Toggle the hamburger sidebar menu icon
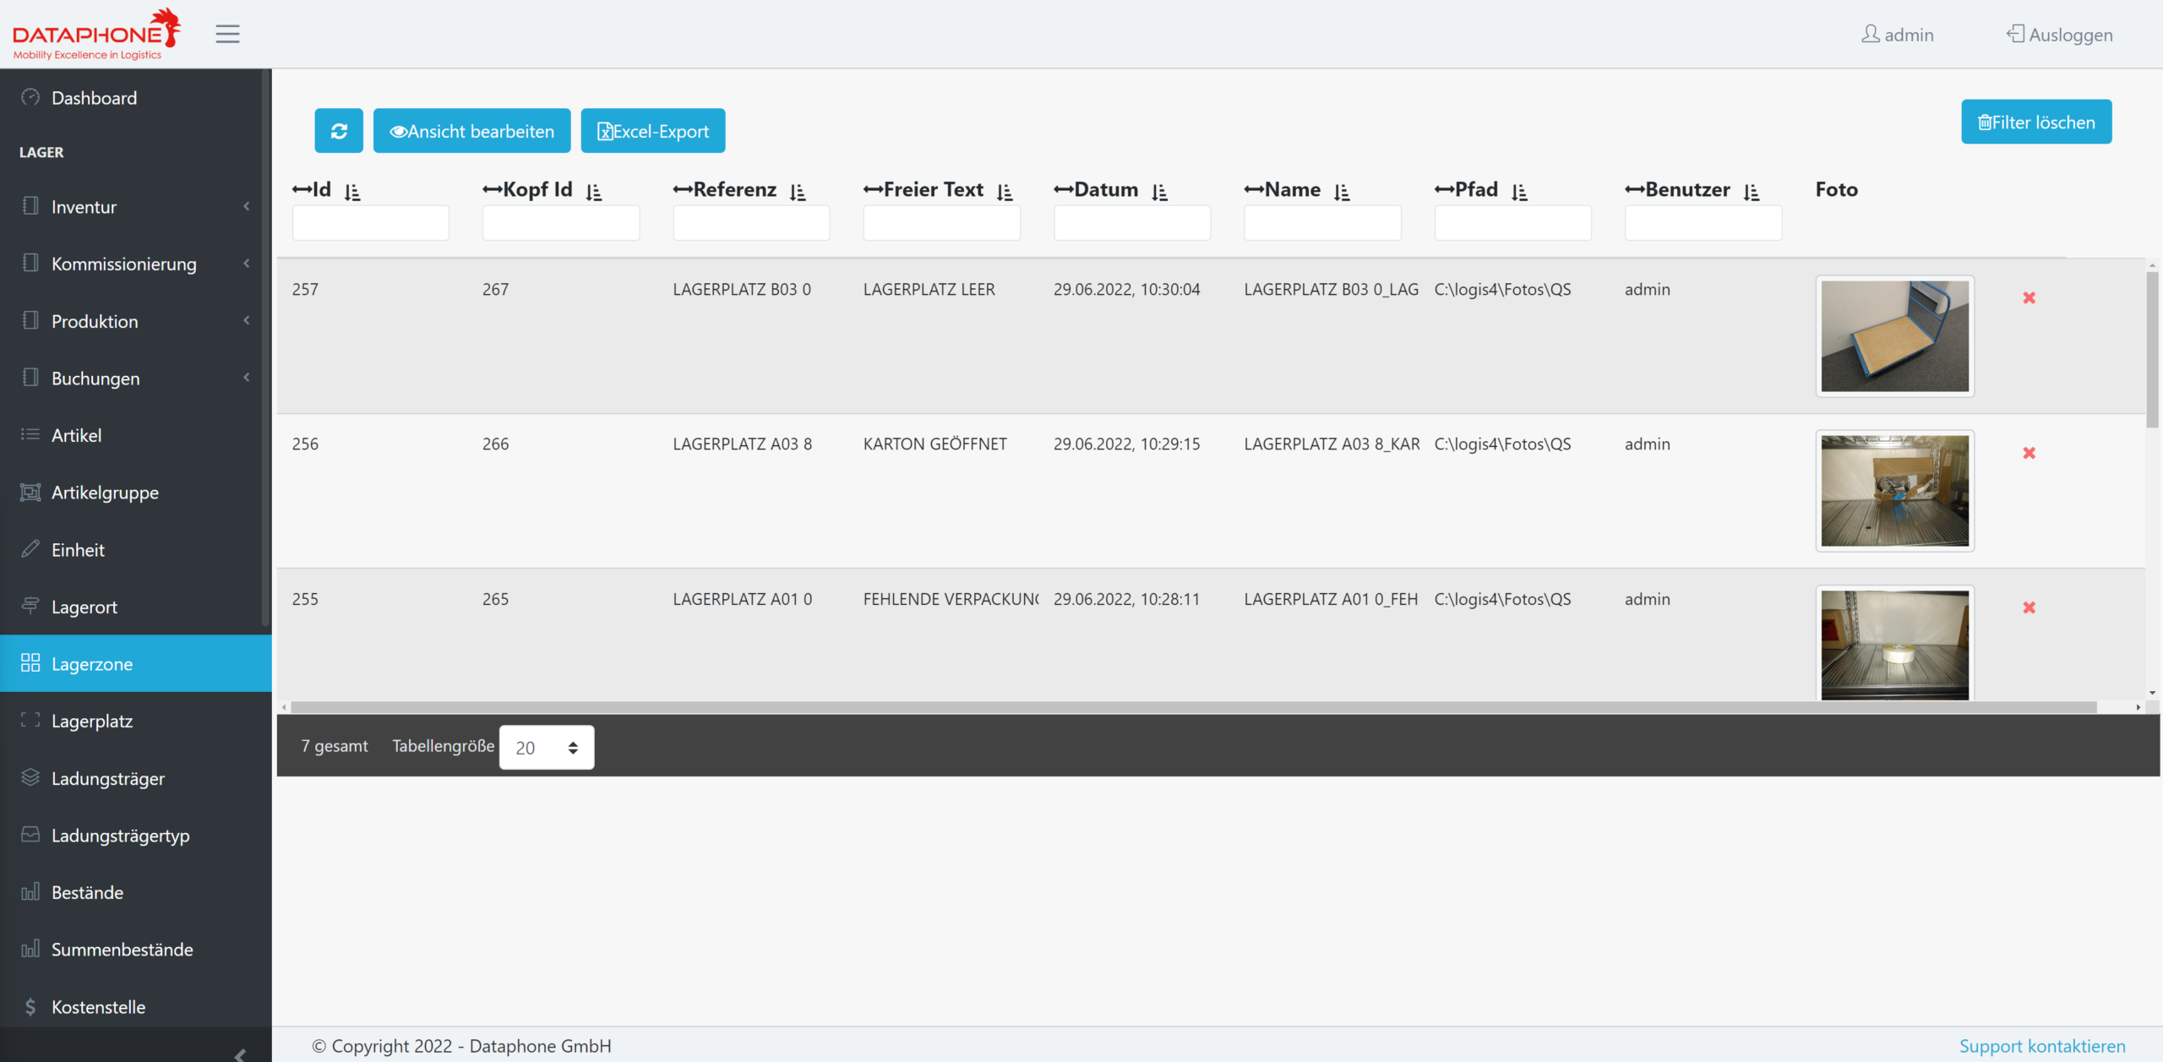Image resolution: width=2163 pixels, height=1062 pixels. pos(227,34)
